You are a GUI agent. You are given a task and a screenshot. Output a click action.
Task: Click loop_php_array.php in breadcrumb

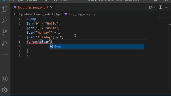[x=83, y=14]
